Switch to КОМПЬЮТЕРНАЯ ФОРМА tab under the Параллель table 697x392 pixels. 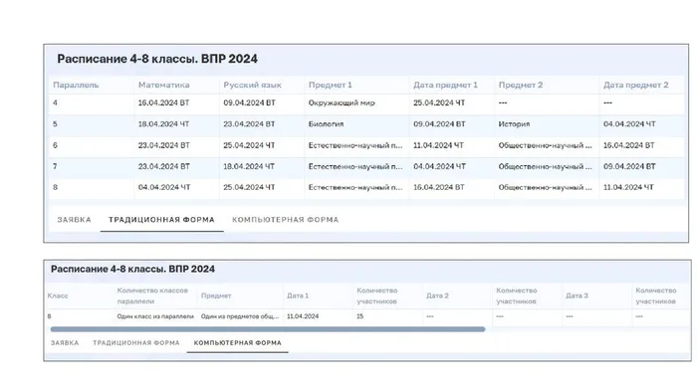[286, 220]
